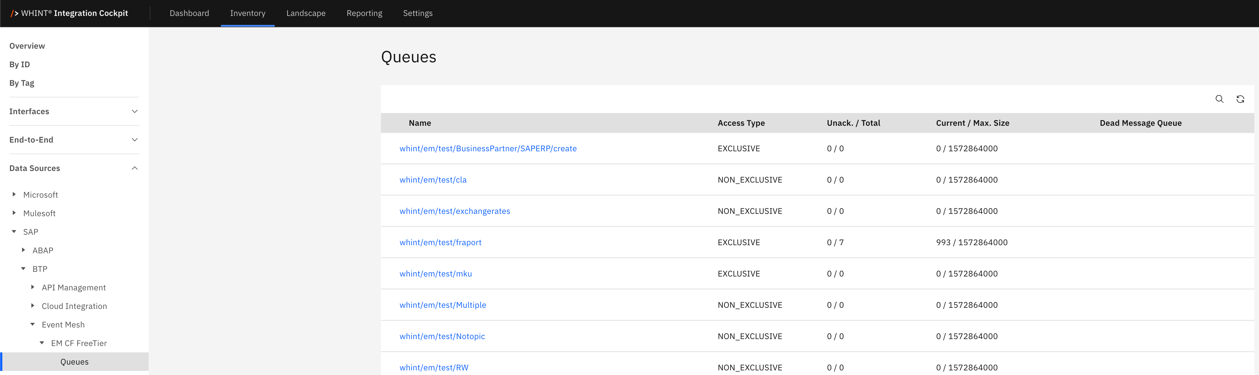Click the WHINT Integration Cockpit logo
1259x375 pixels.
point(69,13)
